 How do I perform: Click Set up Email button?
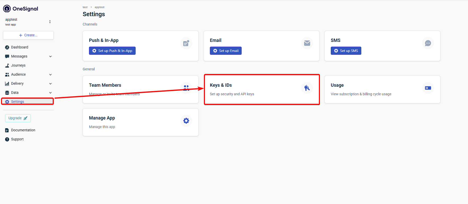(x=226, y=51)
